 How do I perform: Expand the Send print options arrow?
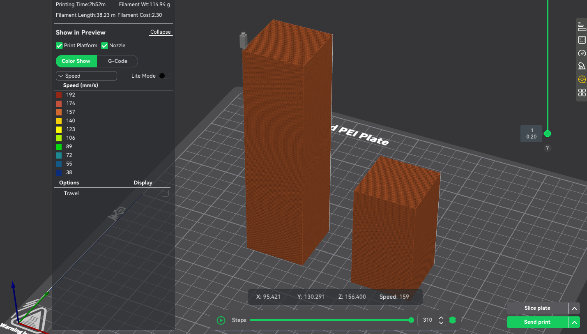pyautogui.click(x=574, y=322)
